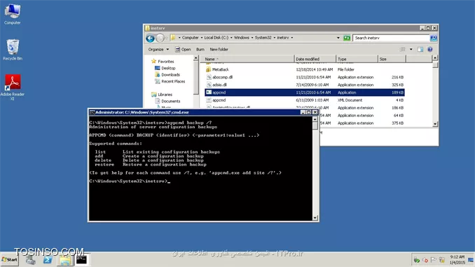This screenshot has width=475, height=267.
Task: Click the cmd window scroll up arrow
Action: pos(315,119)
